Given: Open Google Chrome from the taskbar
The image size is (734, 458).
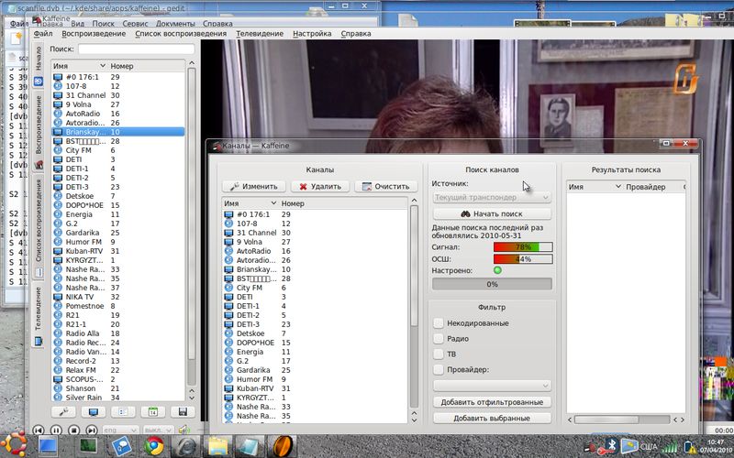Looking at the screenshot, I should tap(153, 446).
